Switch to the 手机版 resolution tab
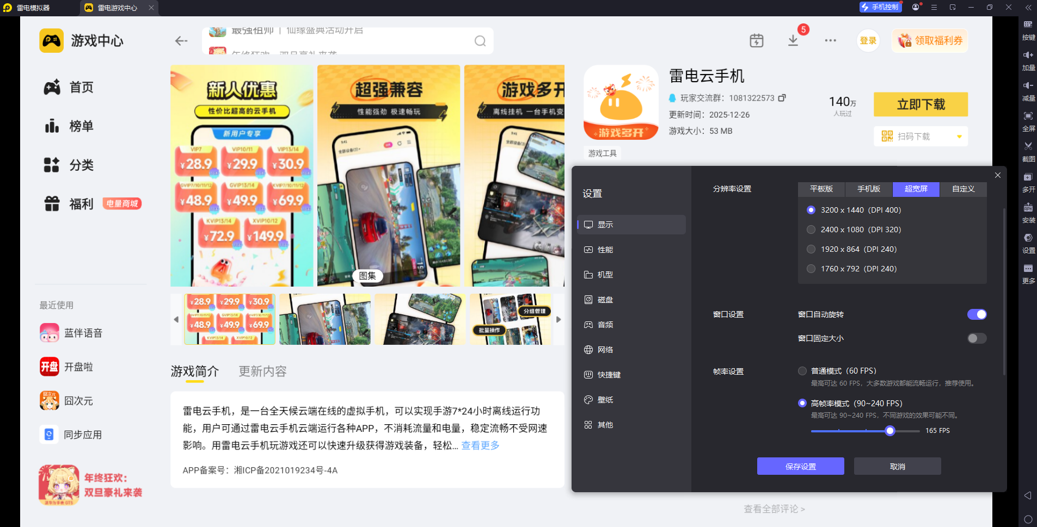Viewport: 1037px width, 527px height. (x=869, y=189)
